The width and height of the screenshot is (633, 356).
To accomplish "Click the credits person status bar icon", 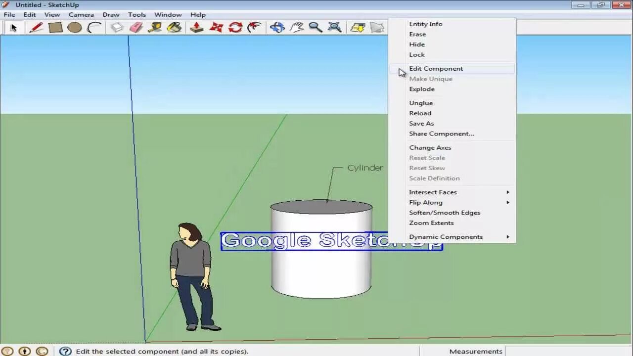I will click(x=25, y=351).
